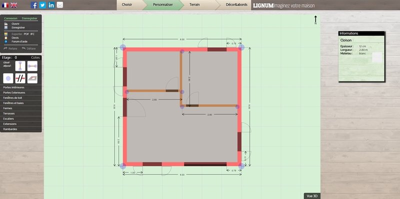
Task: Pick the white material swatch in Informations
Action: (377, 57)
